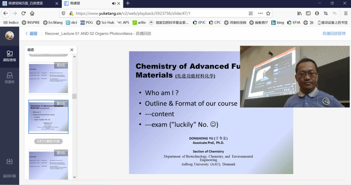Open the page actions three-dot menu
Viewport: 351px width, 185px height.
(261, 13)
